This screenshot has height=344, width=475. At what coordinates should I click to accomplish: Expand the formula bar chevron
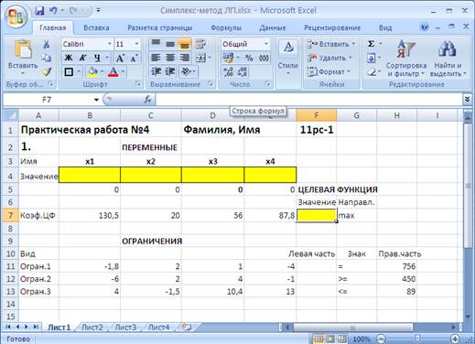467,100
